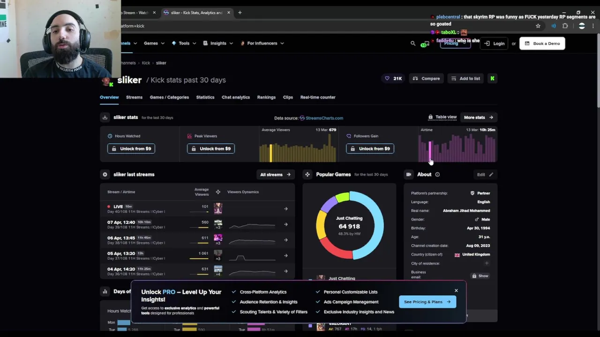600x337 pixels.
Task: Click the Partner verified badge icon
Action: tap(472, 193)
